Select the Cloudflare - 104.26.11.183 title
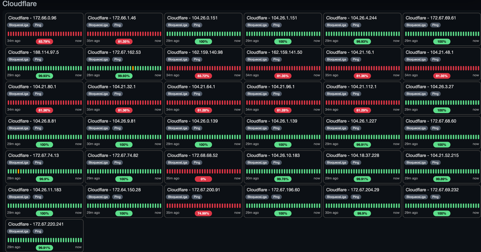The height and width of the screenshot is (252, 481). pyautogui.click(x=35, y=190)
